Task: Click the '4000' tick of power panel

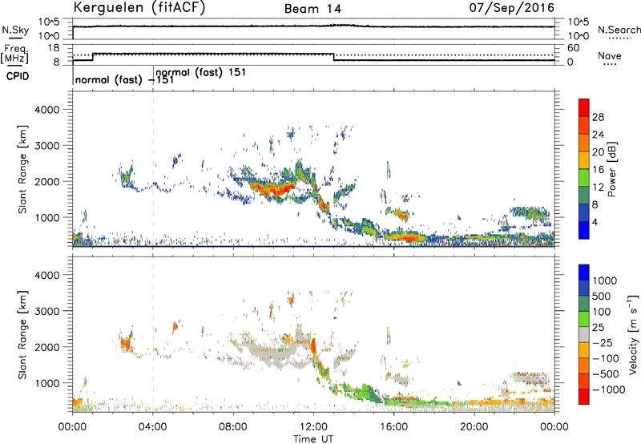Action: click(x=46, y=110)
